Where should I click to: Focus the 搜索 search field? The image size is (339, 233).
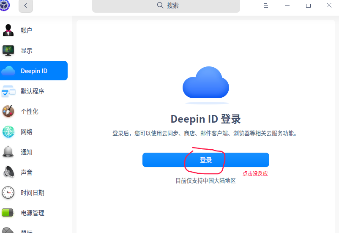[x=166, y=5]
